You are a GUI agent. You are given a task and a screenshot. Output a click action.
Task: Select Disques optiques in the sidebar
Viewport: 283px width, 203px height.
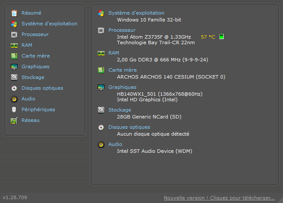[42, 88]
